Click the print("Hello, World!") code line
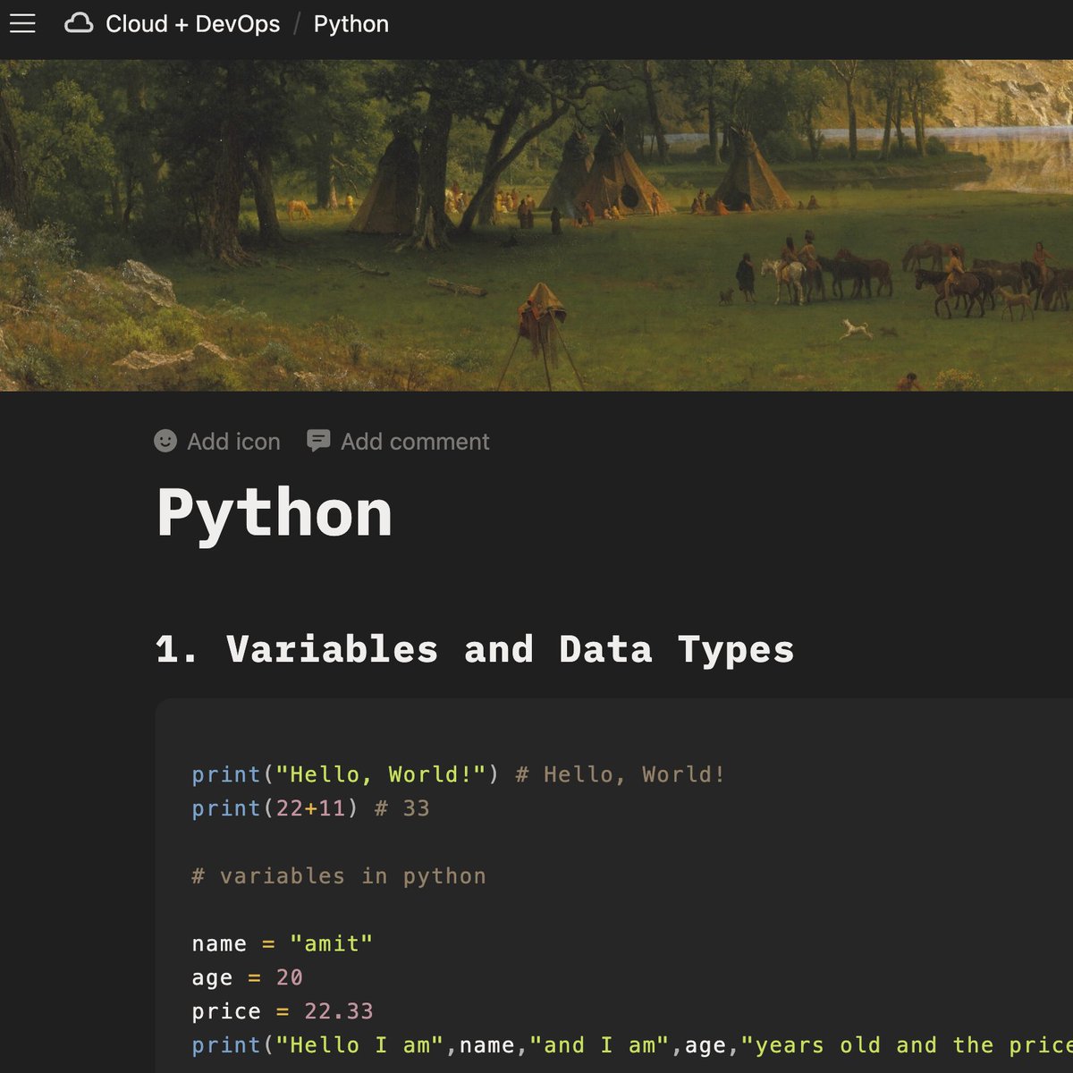 (x=459, y=774)
